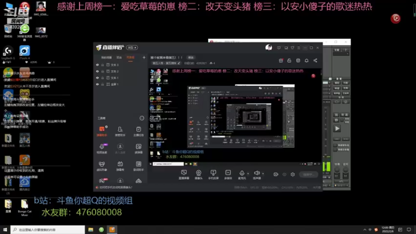Expand the toolbox more options circle
The height and width of the screenshot is (234, 416).
[x=141, y=118]
